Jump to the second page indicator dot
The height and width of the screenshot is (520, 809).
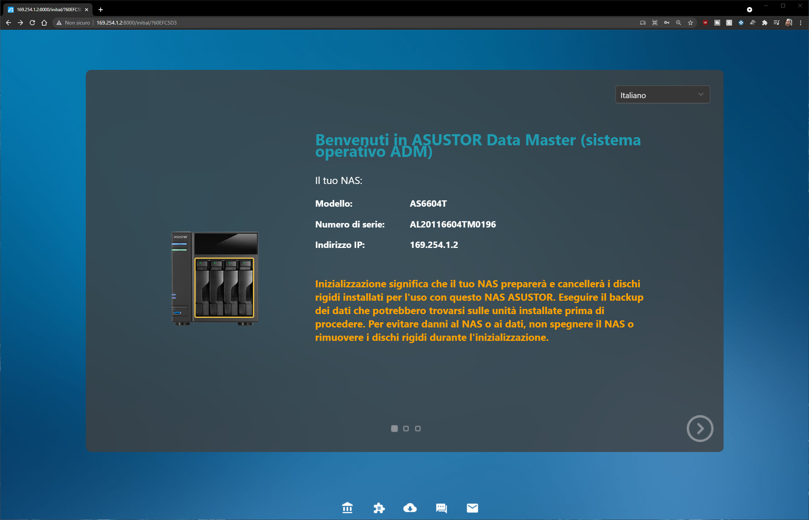coord(406,429)
